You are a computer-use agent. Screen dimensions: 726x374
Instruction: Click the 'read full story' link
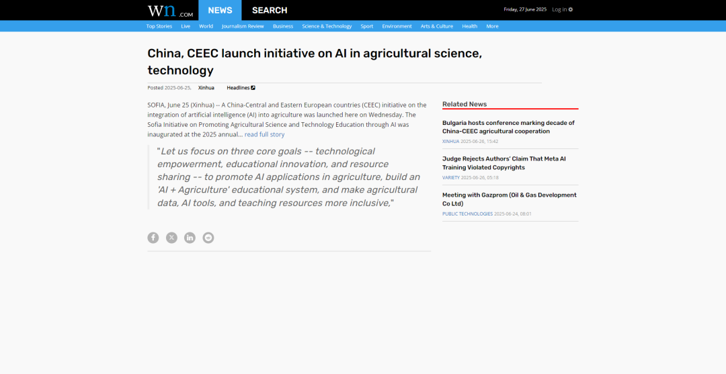click(264, 134)
